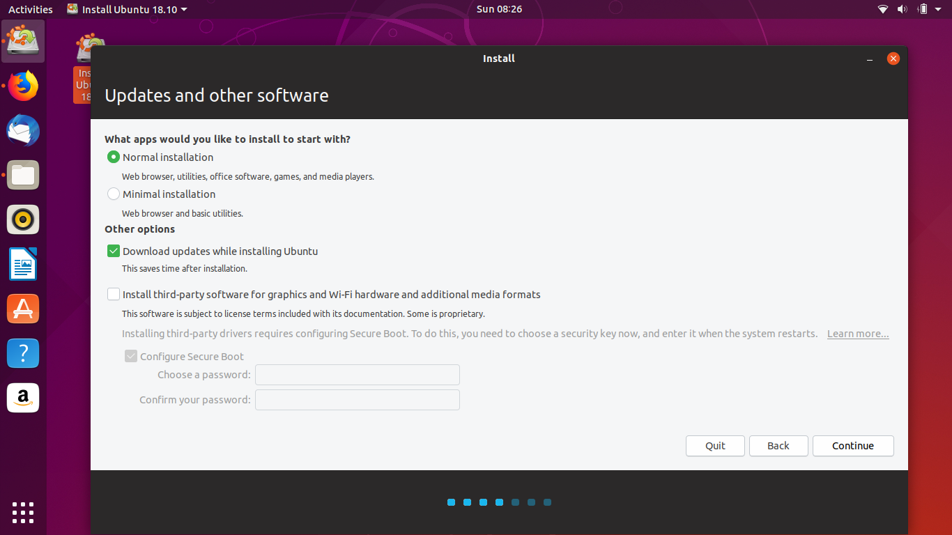The width and height of the screenshot is (952, 535).
Task: Open the clock menu showing Sun 08:26
Action: [x=498, y=9]
